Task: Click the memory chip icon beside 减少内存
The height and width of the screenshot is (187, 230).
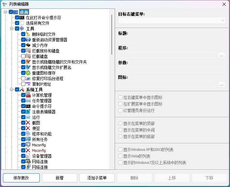Action: coord(28,45)
